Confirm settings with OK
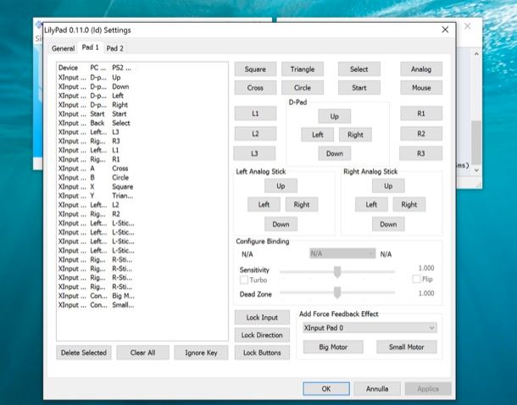Screen dimensions: 517x405 point(326,389)
